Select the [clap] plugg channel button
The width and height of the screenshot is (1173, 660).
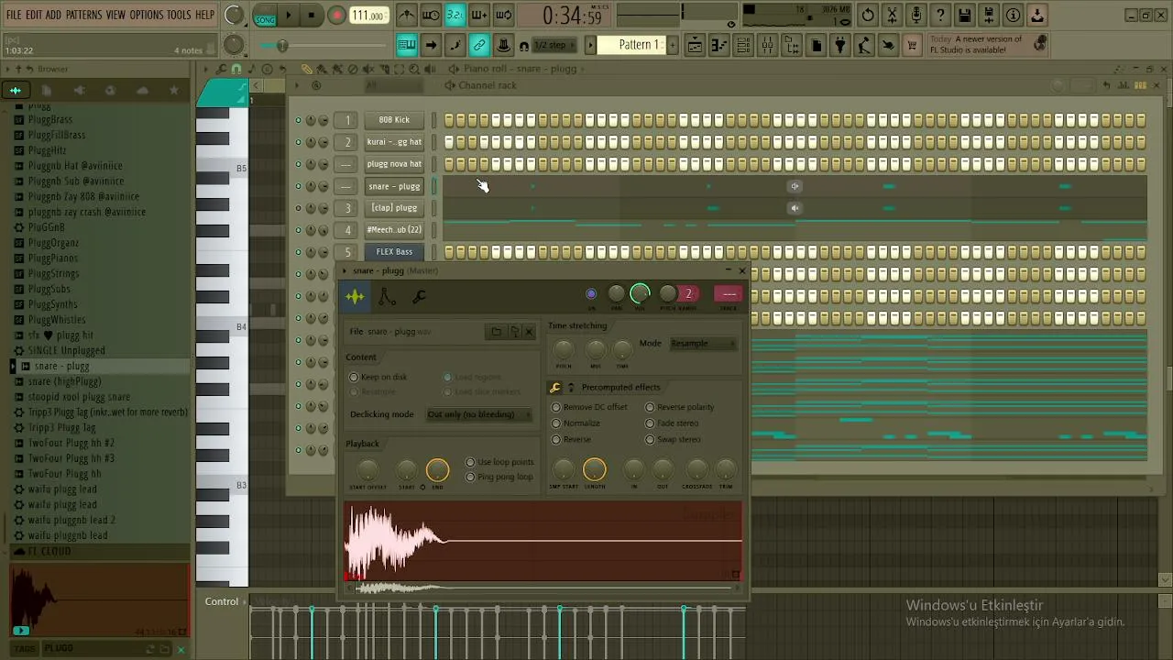coord(394,208)
